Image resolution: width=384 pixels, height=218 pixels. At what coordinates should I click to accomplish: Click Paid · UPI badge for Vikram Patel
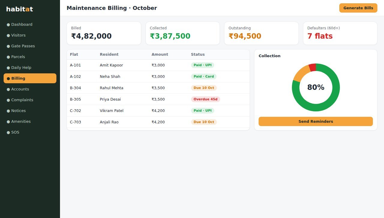(x=202, y=111)
